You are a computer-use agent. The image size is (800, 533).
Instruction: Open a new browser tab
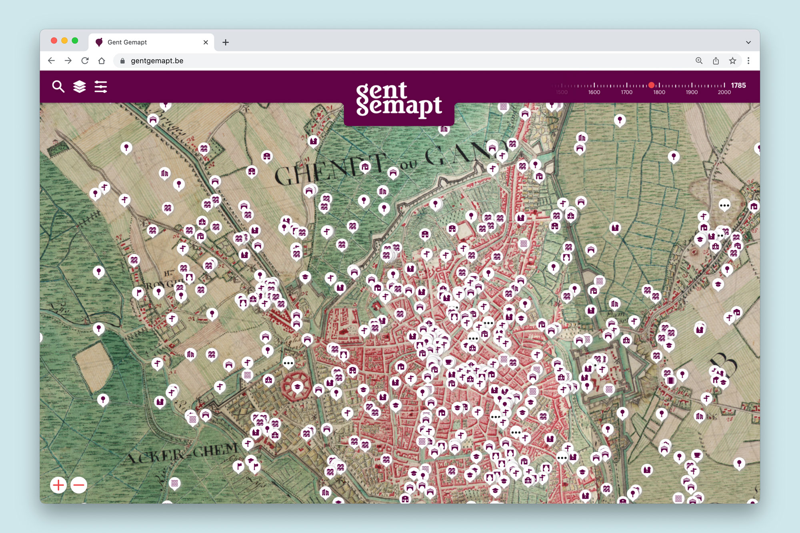[x=226, y=42]
